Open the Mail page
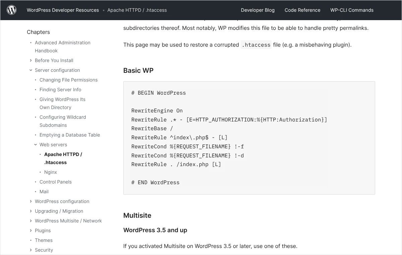This screenshot has width=402, height=255. (x=44, y=192)
